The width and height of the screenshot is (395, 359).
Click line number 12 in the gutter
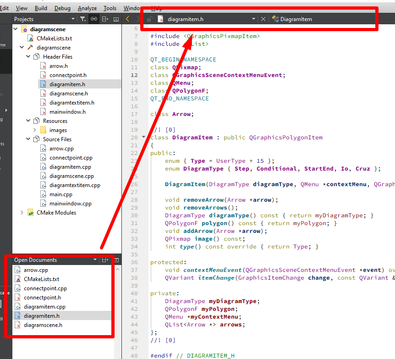pyautogui.click(x=134, y=75)
